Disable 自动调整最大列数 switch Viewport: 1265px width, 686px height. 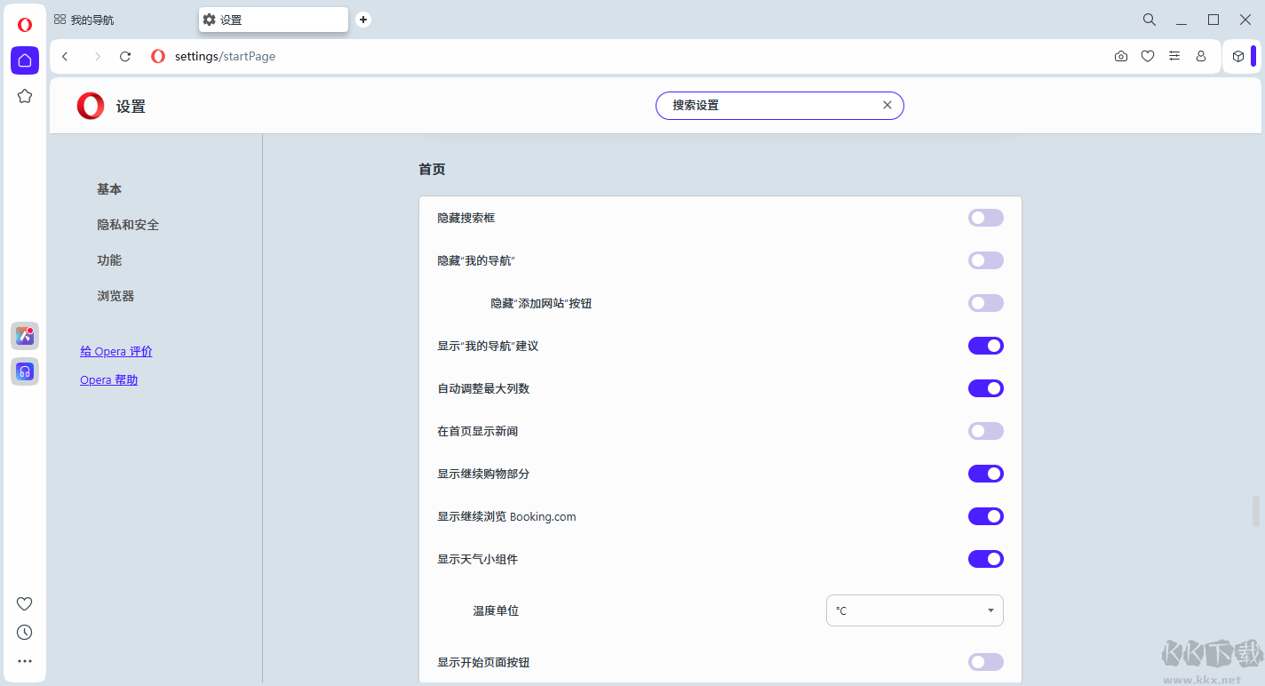click(x=986, y=388)
